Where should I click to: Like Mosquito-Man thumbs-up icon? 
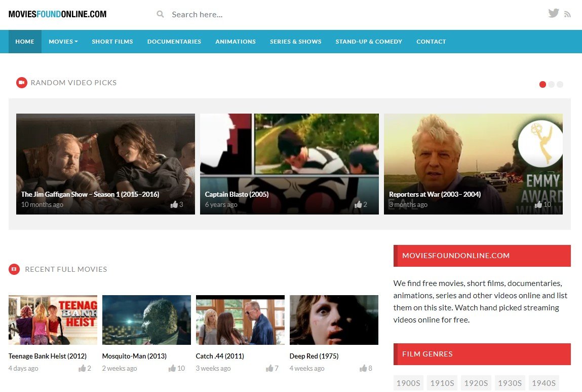tap(172, 368)
